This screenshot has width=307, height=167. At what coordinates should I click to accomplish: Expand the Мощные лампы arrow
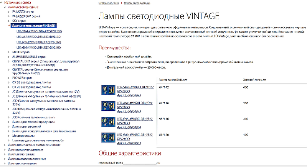[x=9, y=136]
